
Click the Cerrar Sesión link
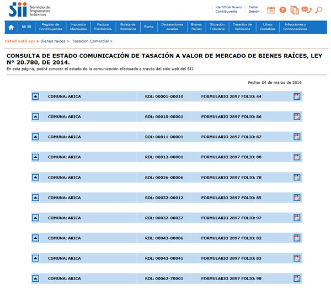pos(254,9)
